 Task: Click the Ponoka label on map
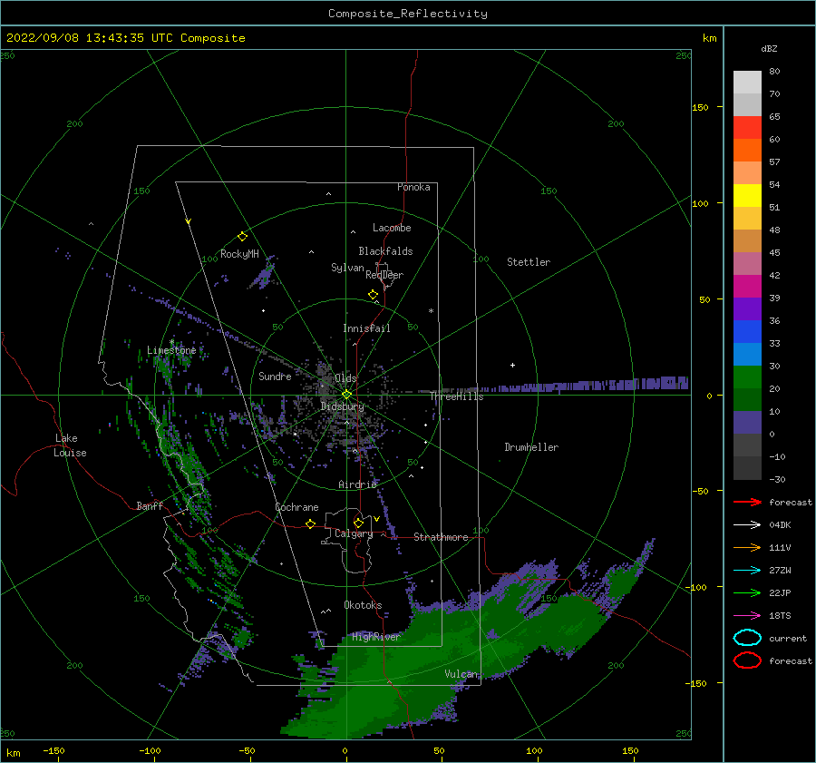pos(413,187)
